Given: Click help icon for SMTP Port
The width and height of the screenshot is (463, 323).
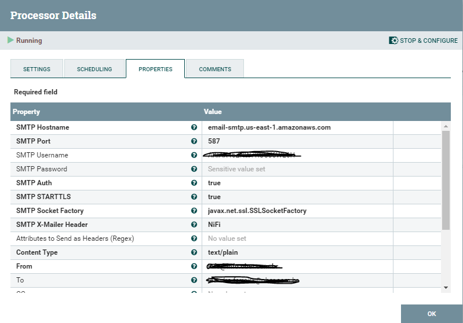Looking at the screenshot, I should [194, 141].
